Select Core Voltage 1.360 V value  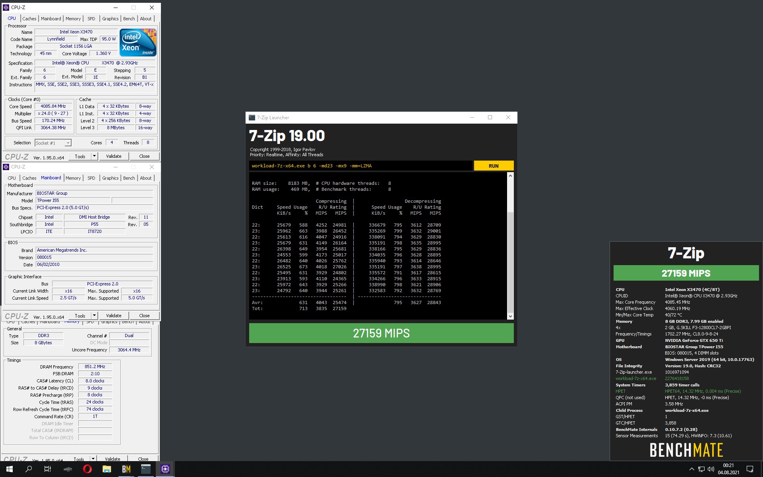pos(103,53)
